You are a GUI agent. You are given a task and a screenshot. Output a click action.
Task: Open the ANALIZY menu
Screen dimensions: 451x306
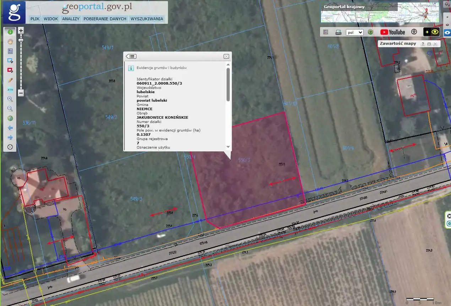[x=71, y=19]
